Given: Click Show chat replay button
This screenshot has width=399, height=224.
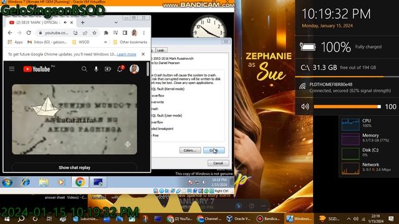Looking at the screenshot, I should point(74,167).
